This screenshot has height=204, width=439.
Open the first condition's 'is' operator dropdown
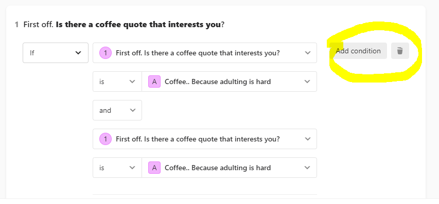[x=117, y=81]
